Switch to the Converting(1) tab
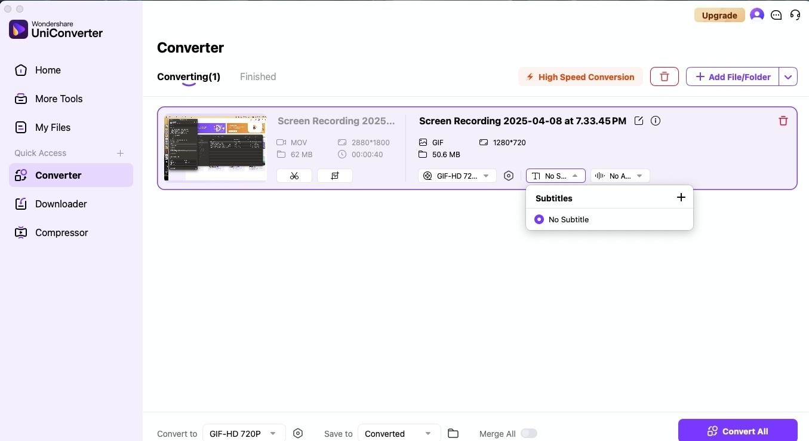 pos(189,76)
